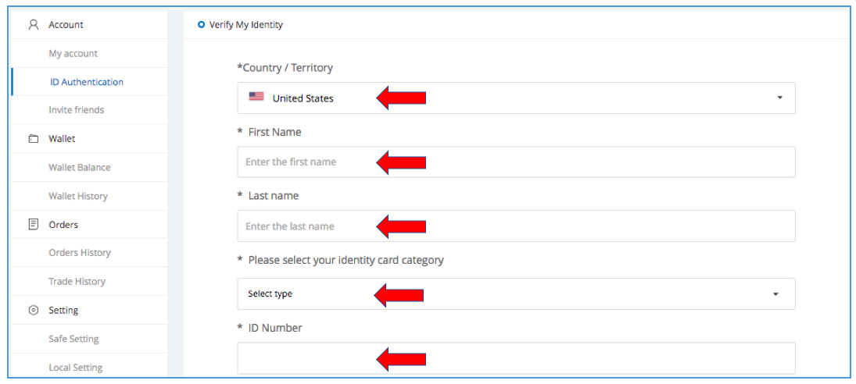This screenshot has width=856, height=384.
Task: Go to ID Authentication page
Action: tap(87, 82)
